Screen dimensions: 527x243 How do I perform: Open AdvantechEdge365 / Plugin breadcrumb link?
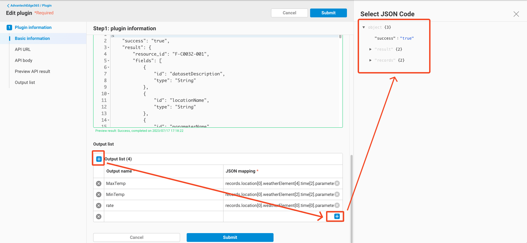pos(31,6)
